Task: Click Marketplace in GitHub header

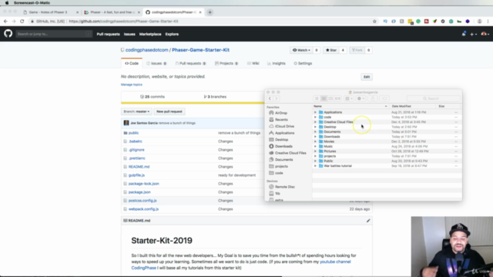Action: click(x=150, y=34)
